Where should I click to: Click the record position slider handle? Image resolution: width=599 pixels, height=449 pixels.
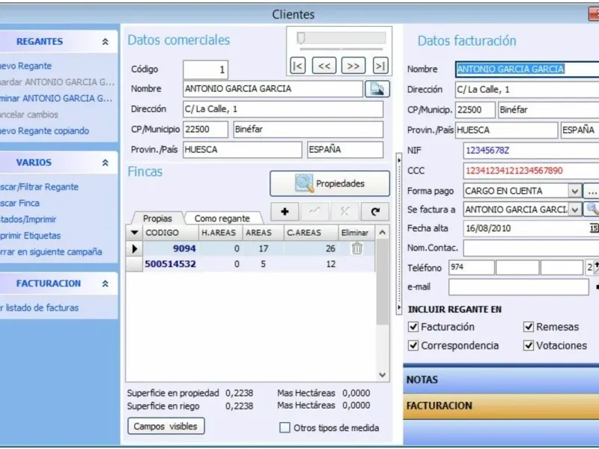point(301,38)
